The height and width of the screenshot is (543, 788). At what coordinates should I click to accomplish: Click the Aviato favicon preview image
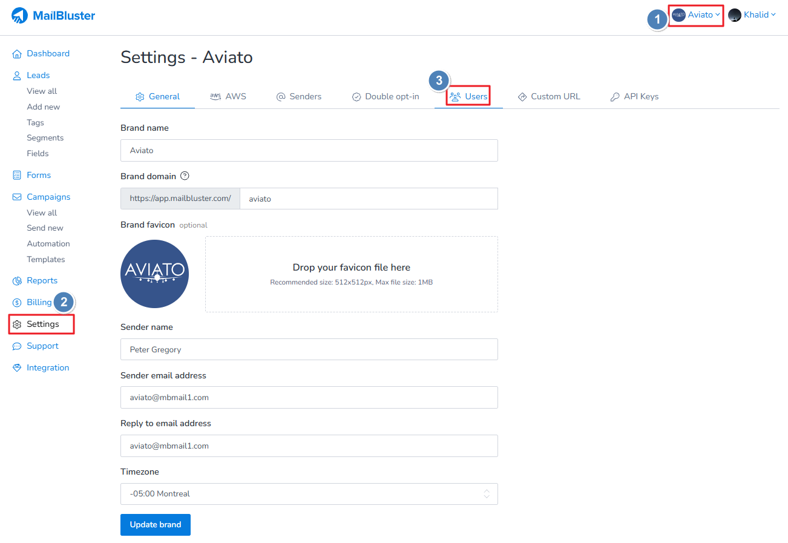[155, 274]
